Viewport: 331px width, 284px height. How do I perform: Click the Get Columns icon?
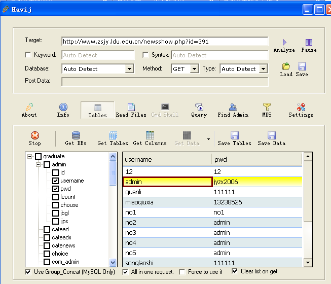[150, 135]
